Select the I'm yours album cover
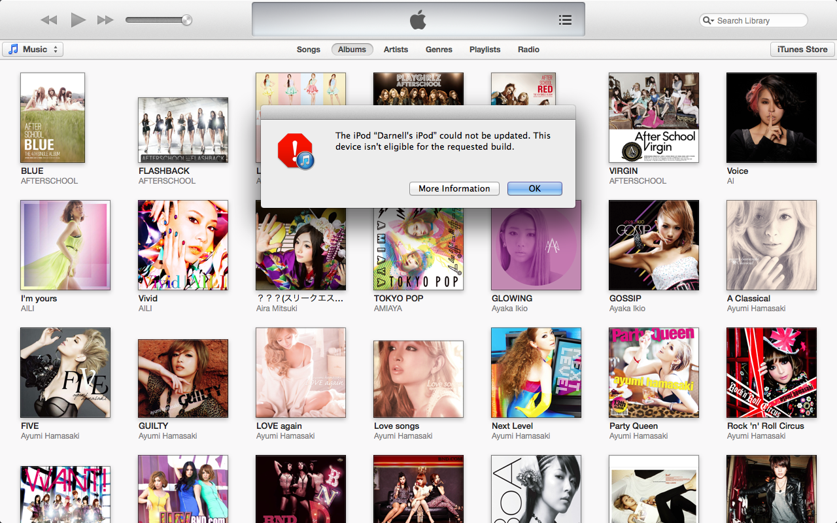 pyautogui.click(x=65, y=245)
